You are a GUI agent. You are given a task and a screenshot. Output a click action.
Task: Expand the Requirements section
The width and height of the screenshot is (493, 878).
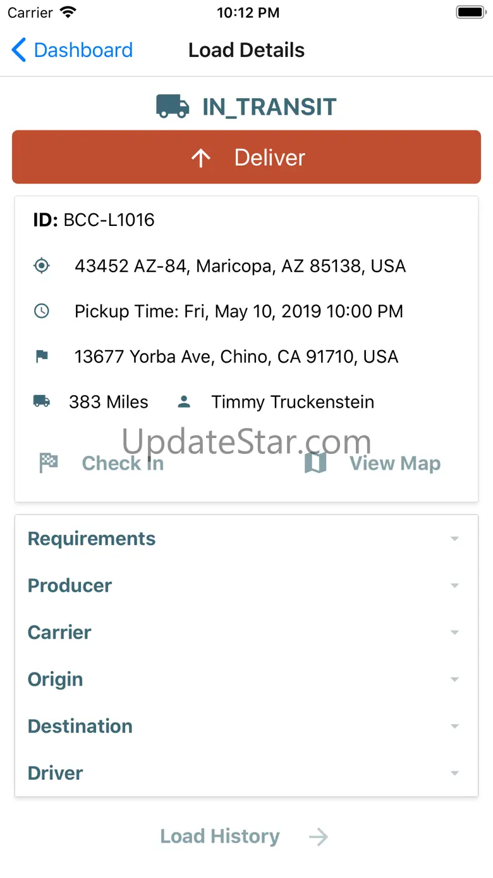[246, 539]
